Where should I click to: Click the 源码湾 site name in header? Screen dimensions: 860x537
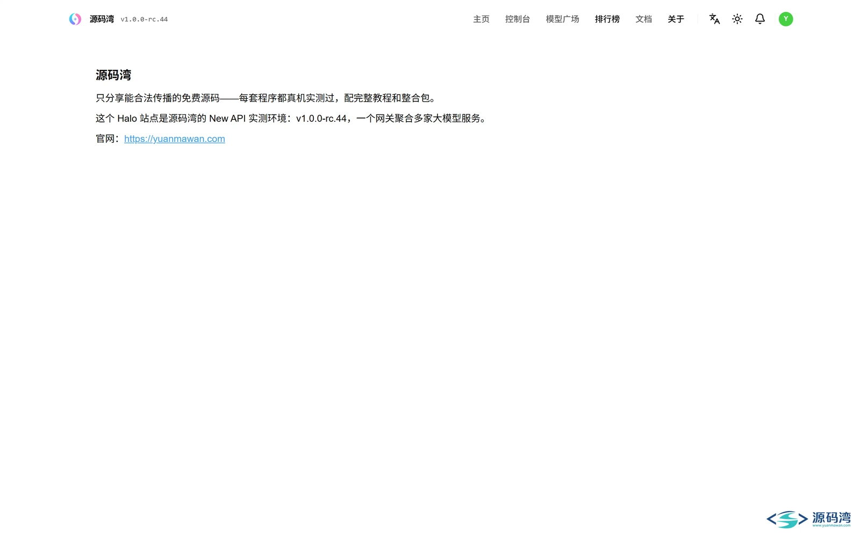[102, 19]
